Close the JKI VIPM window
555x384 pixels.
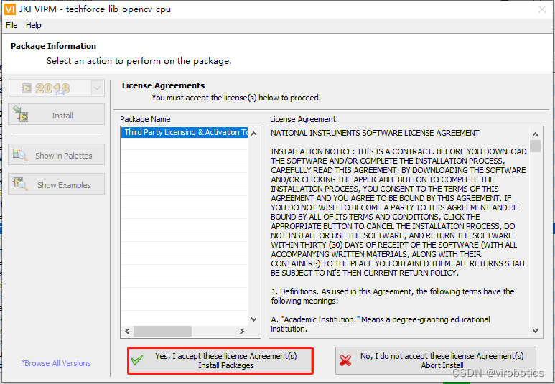click(x=542, y=9)
